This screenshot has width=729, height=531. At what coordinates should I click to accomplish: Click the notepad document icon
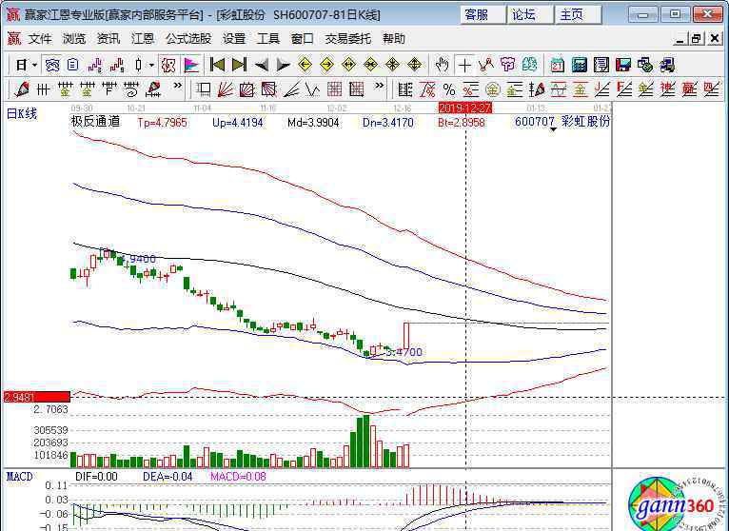click(x=601, y=65)
